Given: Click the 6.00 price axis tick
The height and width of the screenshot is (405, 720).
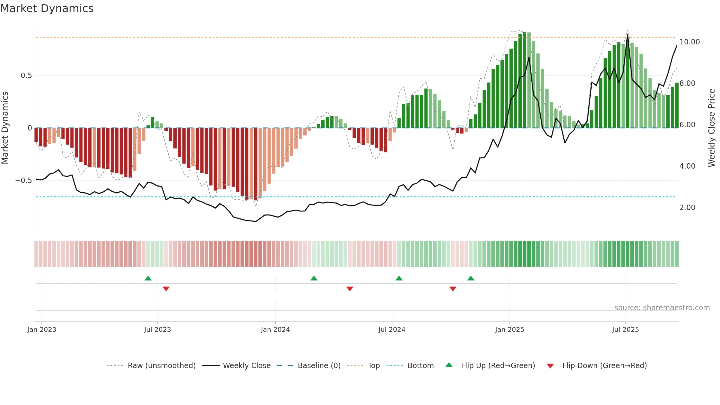Looking at the screenshot, I should point(687,124).
